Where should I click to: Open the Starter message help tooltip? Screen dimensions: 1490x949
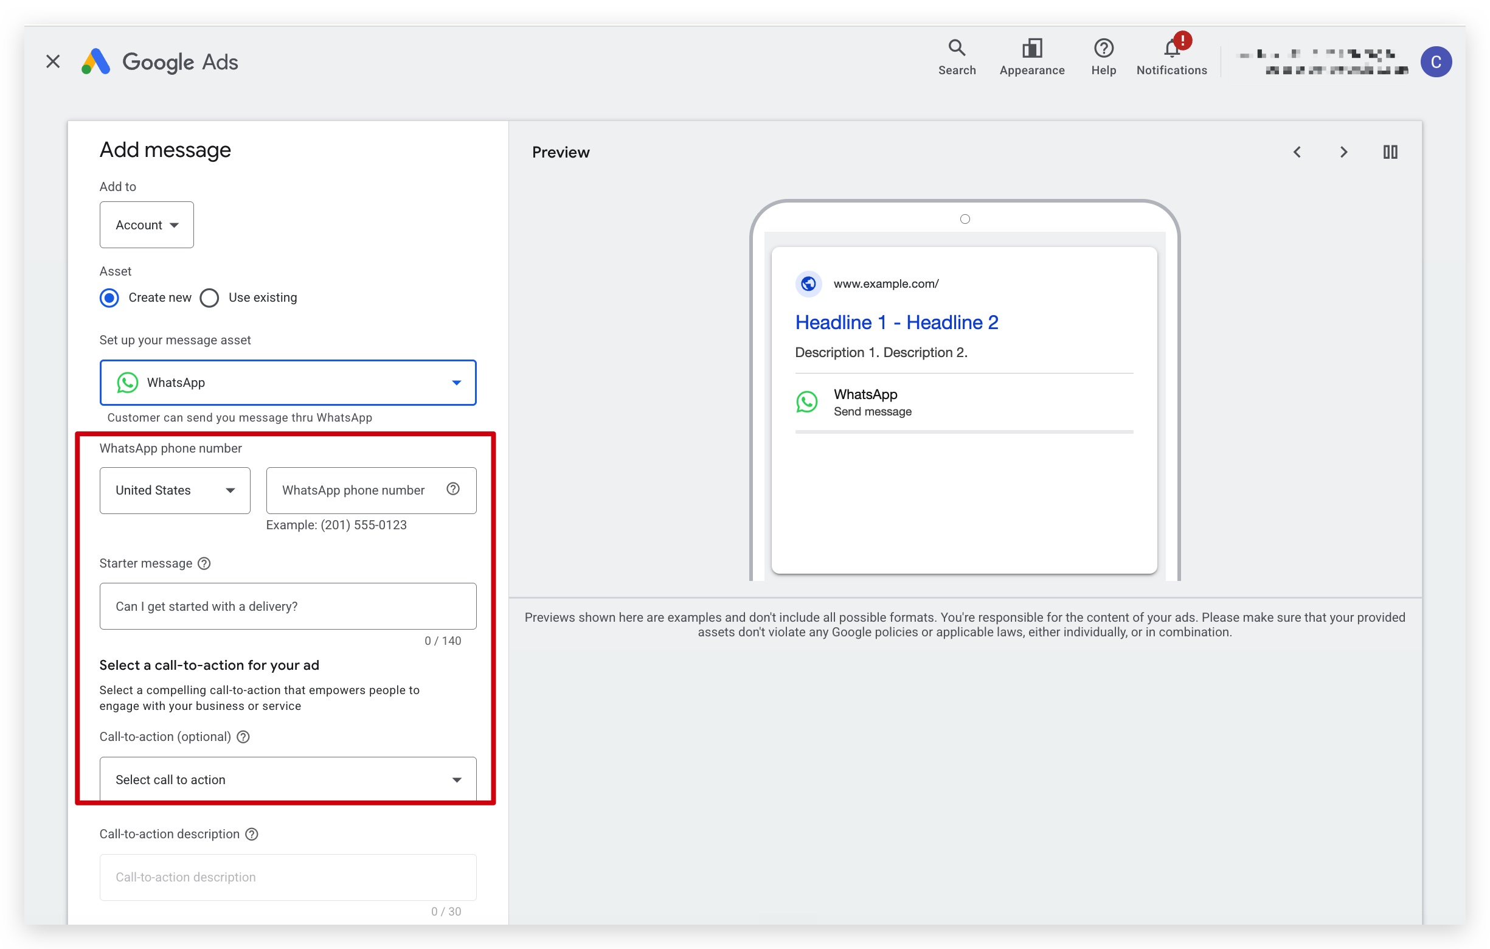[x=204, y=563]
